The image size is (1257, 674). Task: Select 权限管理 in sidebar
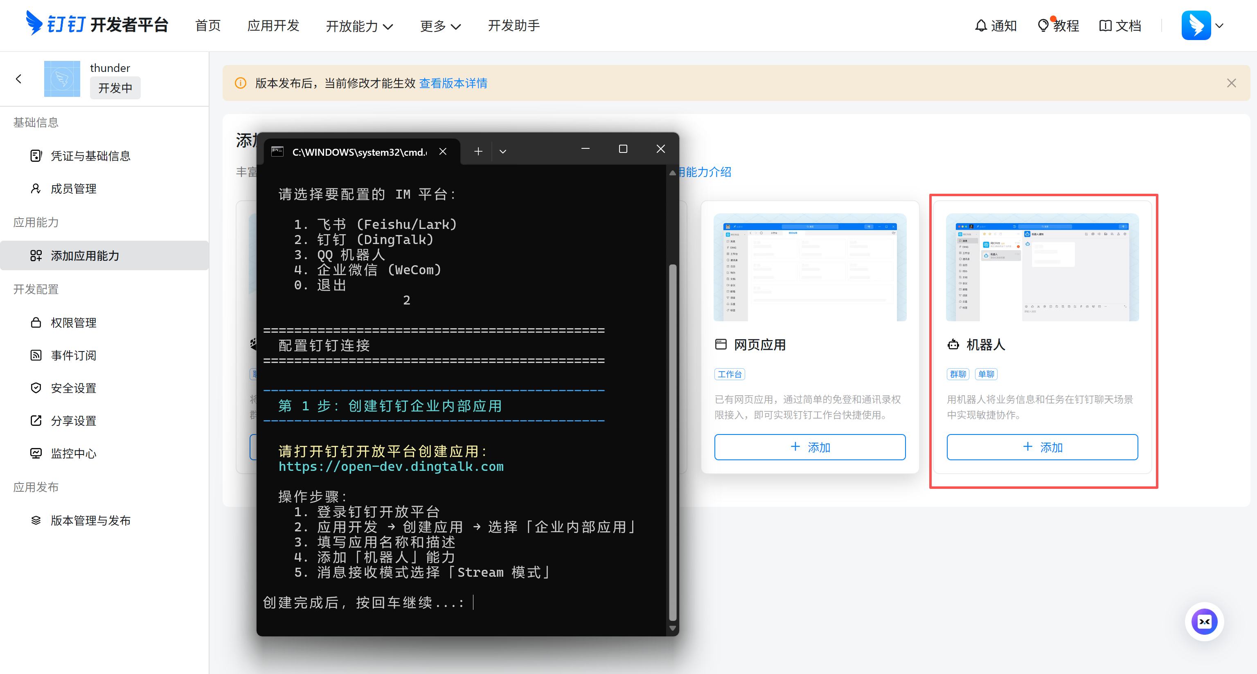click(73, 322)
